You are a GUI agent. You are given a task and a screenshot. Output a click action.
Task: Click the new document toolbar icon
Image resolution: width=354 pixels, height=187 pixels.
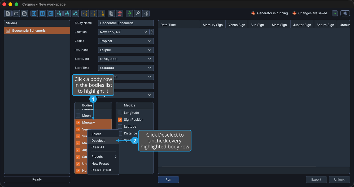[x=8, y=13]
